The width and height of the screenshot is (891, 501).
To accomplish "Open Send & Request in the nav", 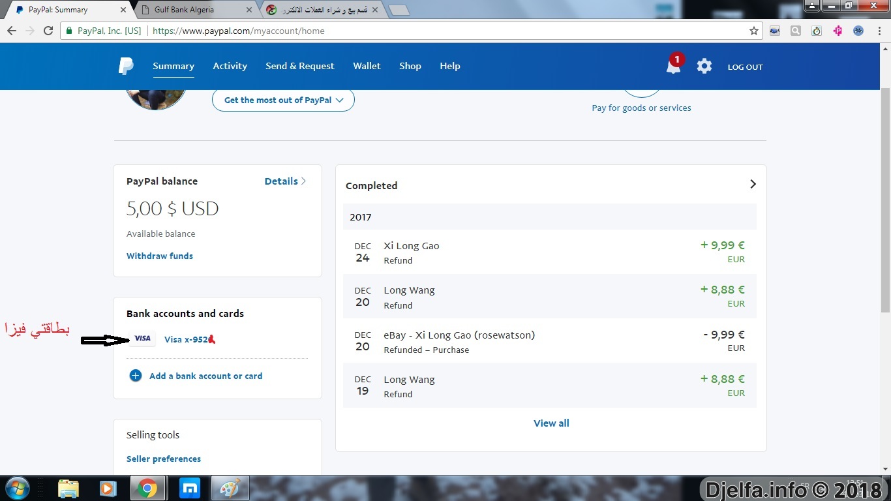I will (300, 66).
